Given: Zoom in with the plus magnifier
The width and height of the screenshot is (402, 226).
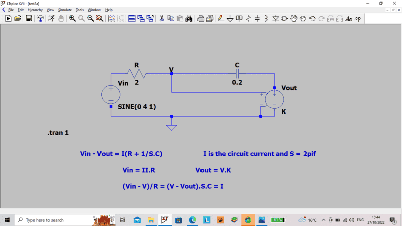Looking at the screenshot, I should tap(72, 19).
